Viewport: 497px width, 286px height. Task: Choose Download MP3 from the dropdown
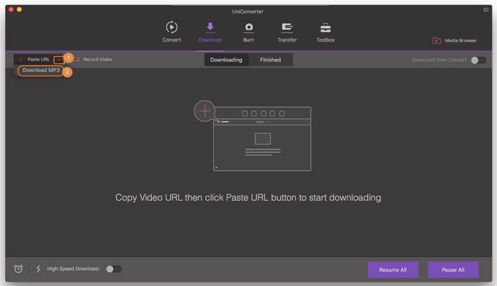click(41, 70)
